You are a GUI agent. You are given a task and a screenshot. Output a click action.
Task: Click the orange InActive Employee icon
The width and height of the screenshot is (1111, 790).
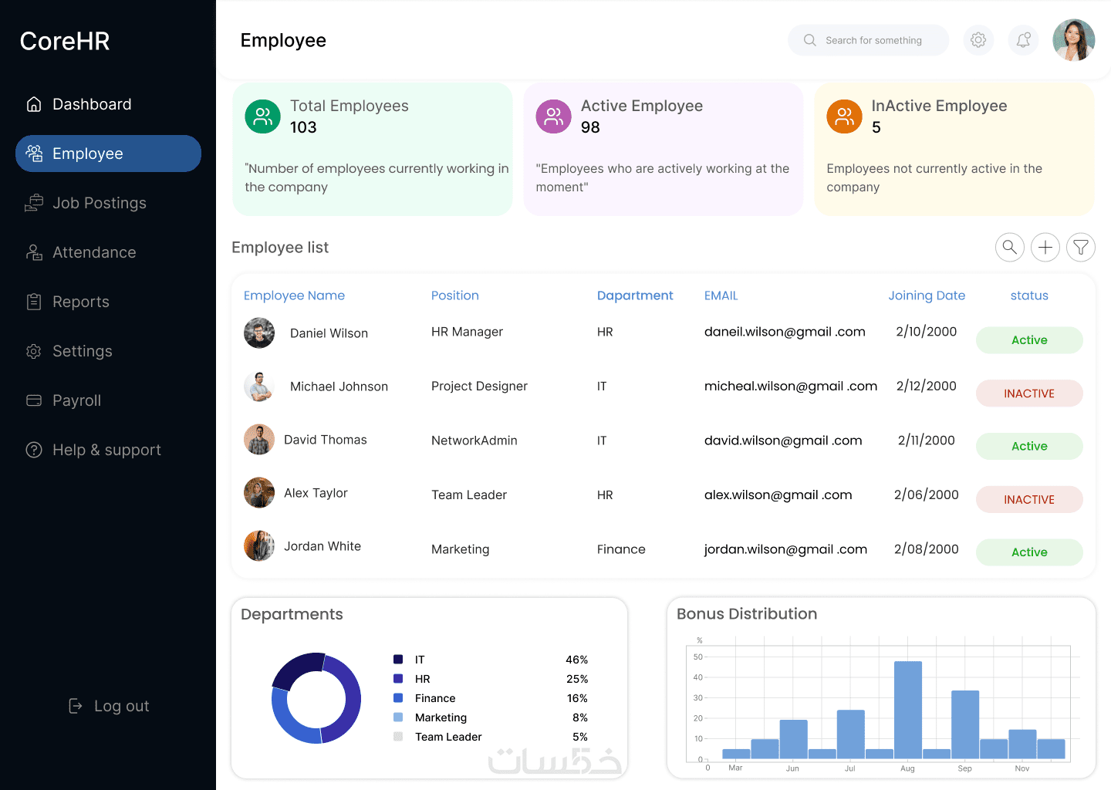pyautogui.click(x=844, y=116)
